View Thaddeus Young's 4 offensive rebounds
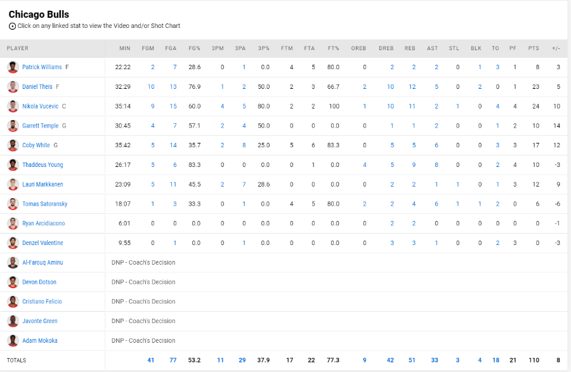The width and height of the screenshot is (571, 372). [x=365, y=164]
